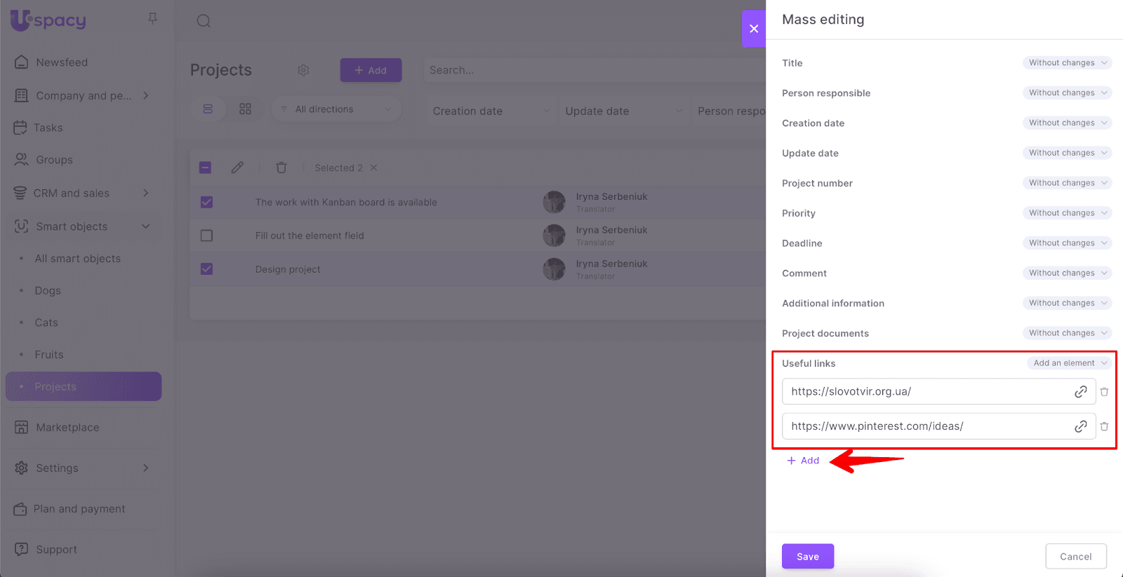Open the Priority 'Without changes' dropdown
The height and width of the screenshot is (577, 1123).
tap(1067, 213)
